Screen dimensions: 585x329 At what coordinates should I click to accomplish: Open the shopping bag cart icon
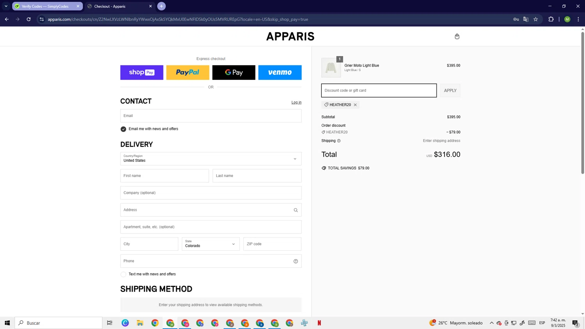(x=457, y=36)
